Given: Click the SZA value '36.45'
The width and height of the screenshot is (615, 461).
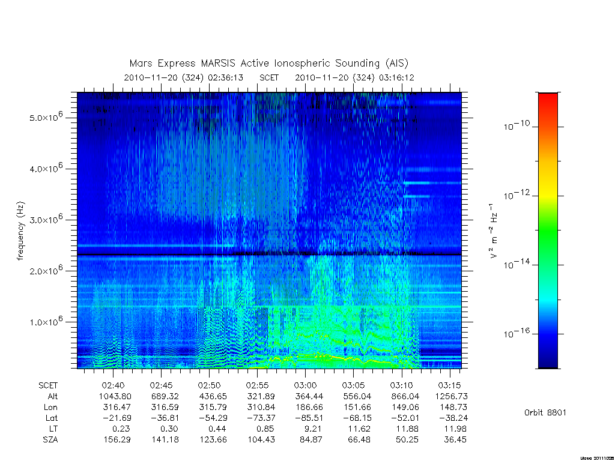Looking at the screenshot, I should pos(455,440).
